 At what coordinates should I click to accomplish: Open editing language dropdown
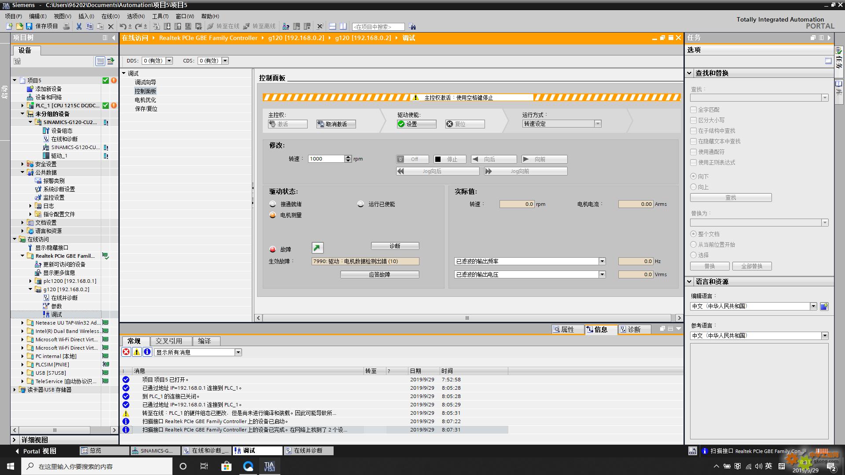click(813, 306)
